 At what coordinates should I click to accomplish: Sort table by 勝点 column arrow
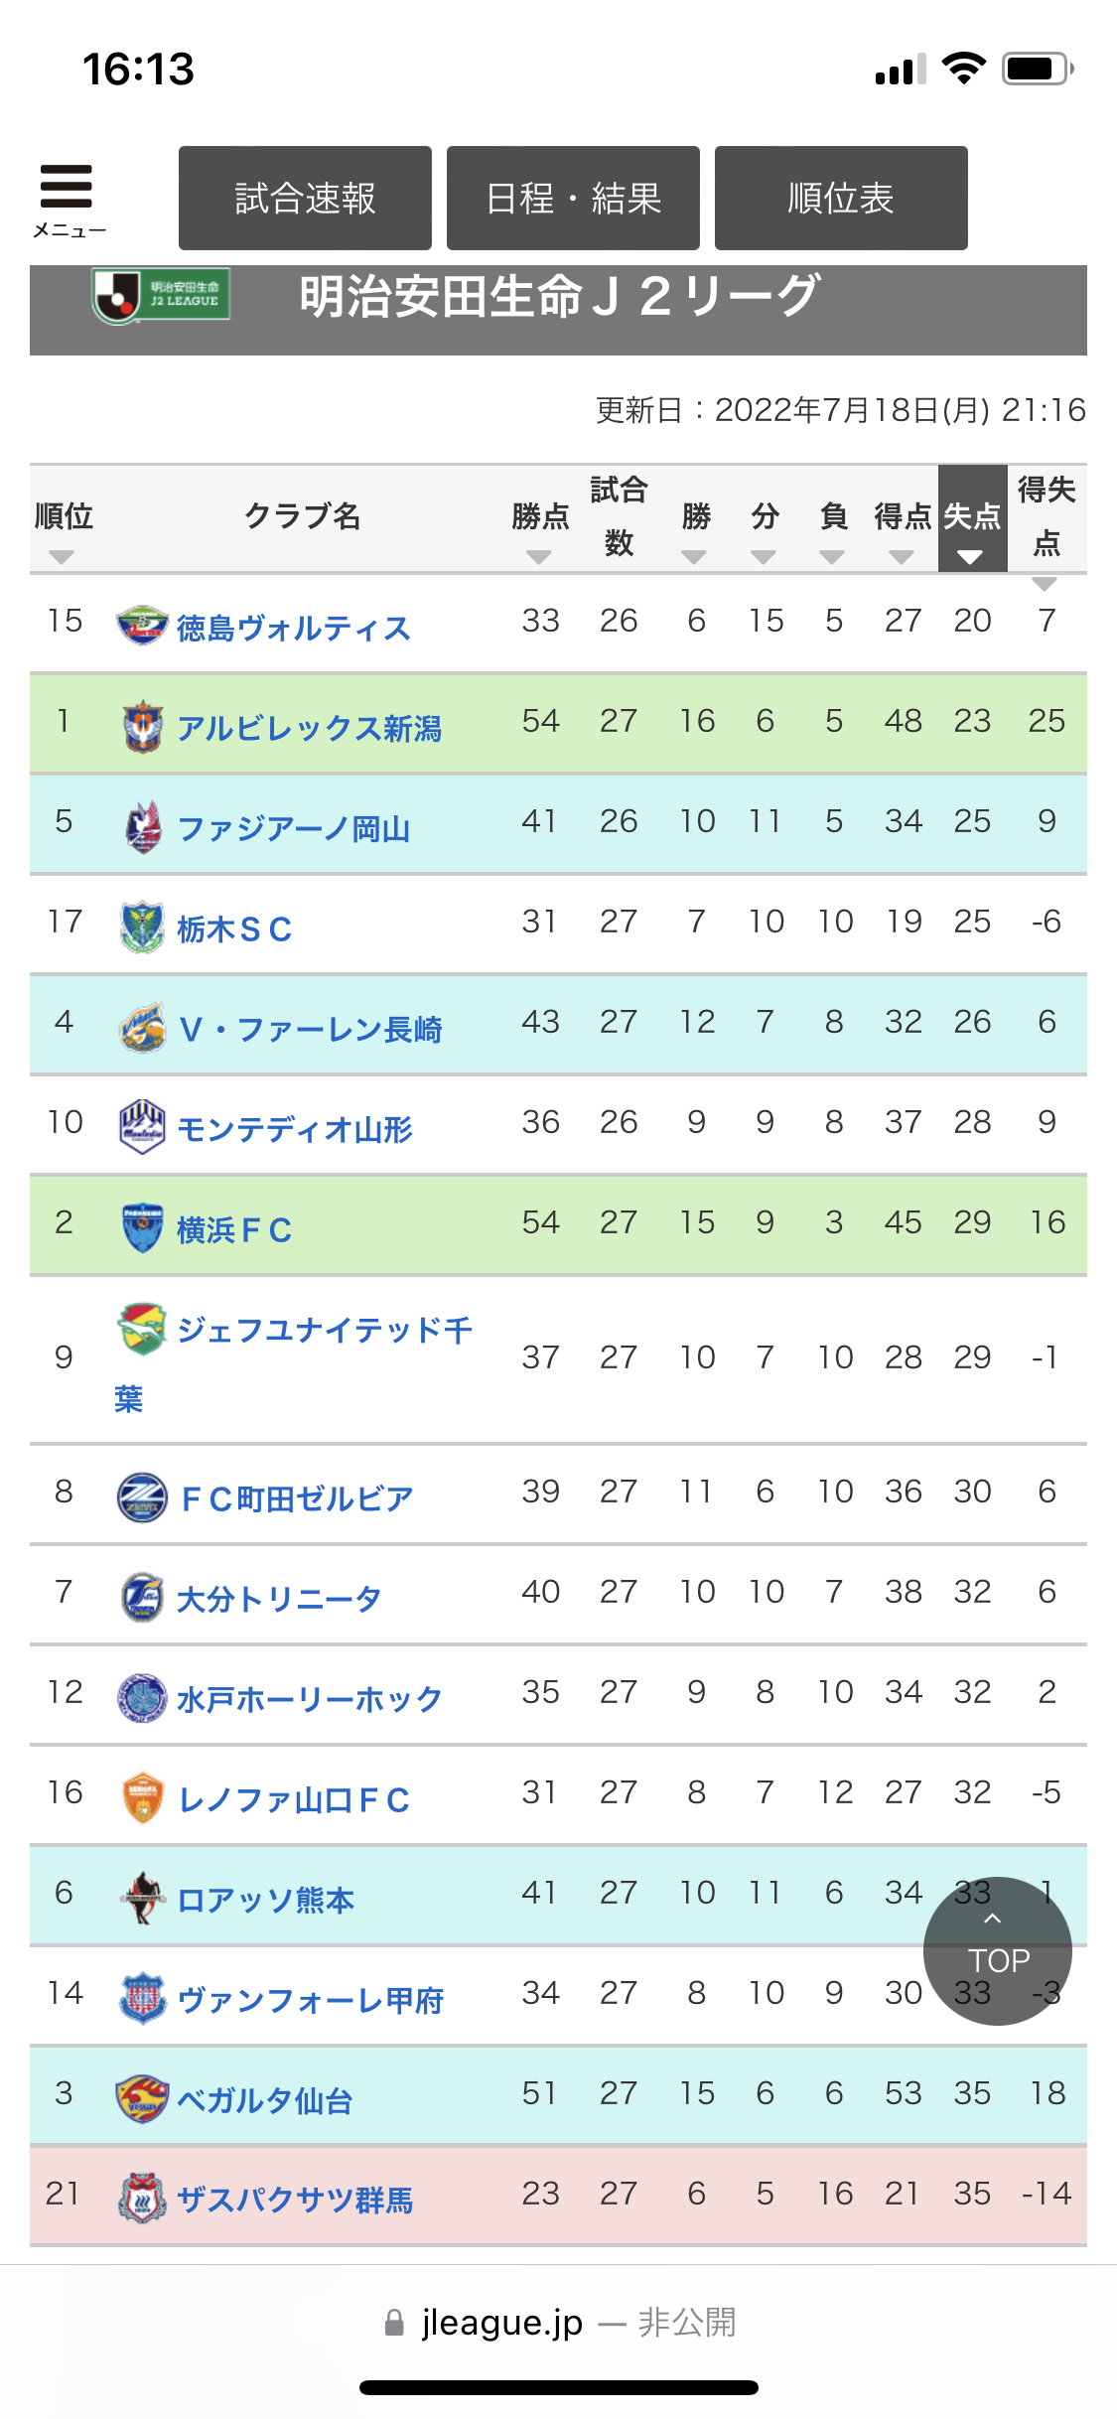pos(539,557)
